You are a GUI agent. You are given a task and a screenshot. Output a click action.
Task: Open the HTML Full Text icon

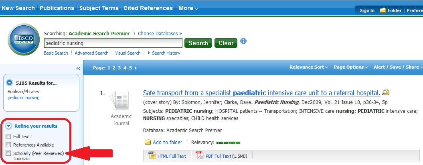[152, 155]
